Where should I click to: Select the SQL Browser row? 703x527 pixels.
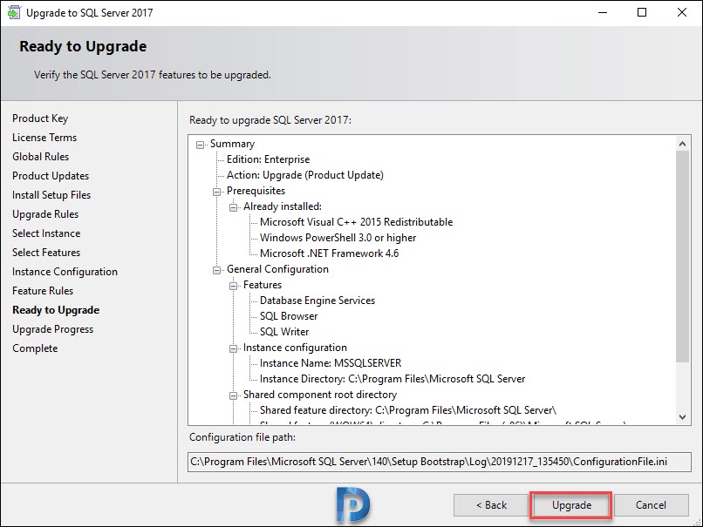[289, 316]
